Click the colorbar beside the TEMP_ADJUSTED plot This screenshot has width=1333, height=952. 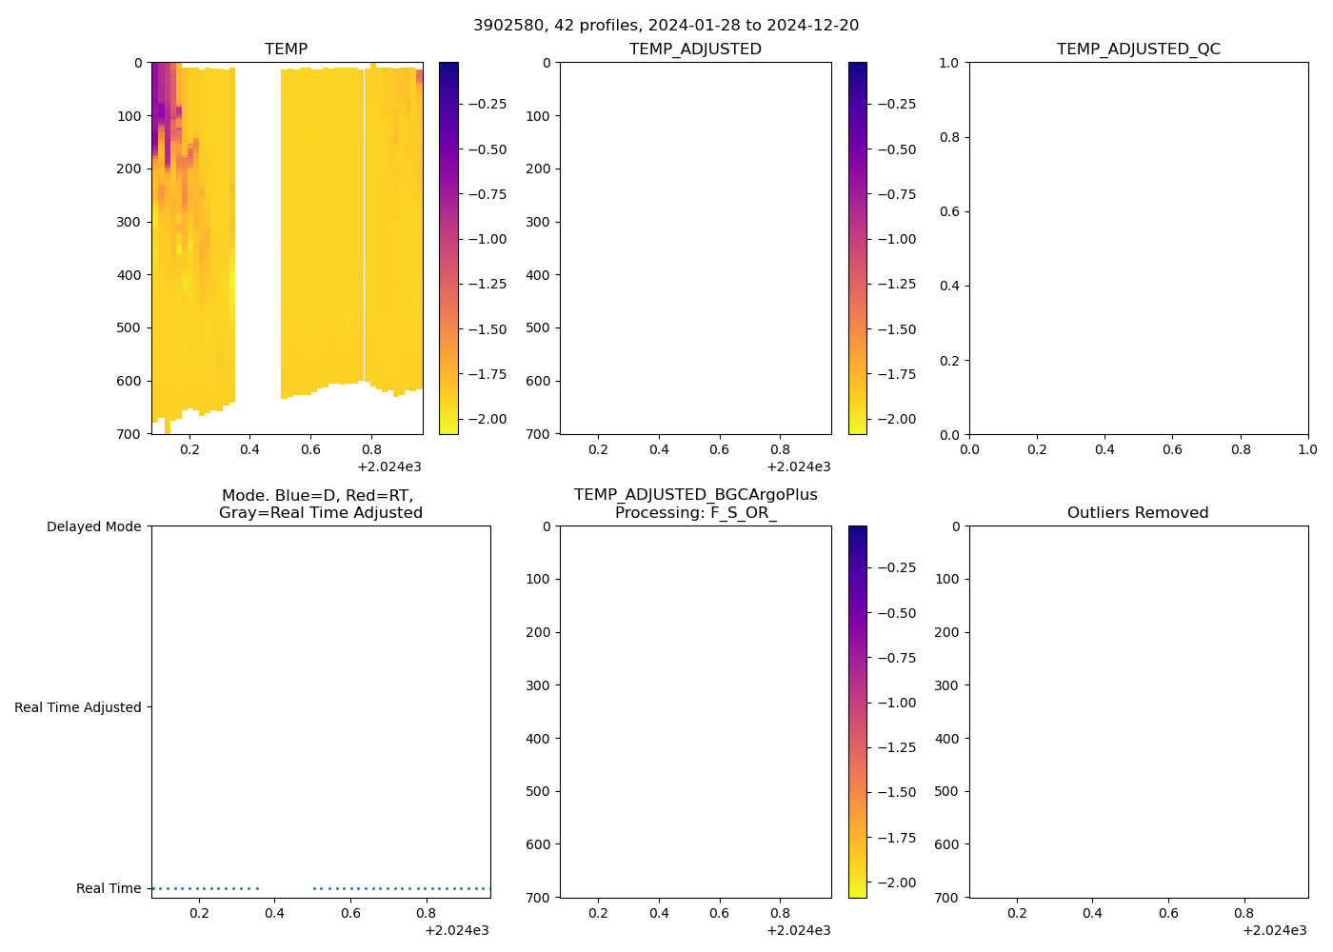point(857,248)
